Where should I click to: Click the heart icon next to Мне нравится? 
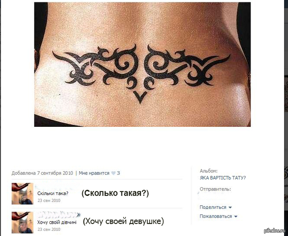click(113, 173)
